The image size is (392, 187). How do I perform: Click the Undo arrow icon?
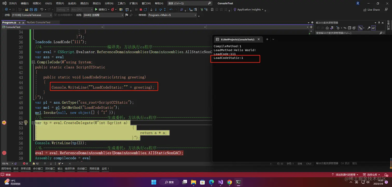click(42, 10)
